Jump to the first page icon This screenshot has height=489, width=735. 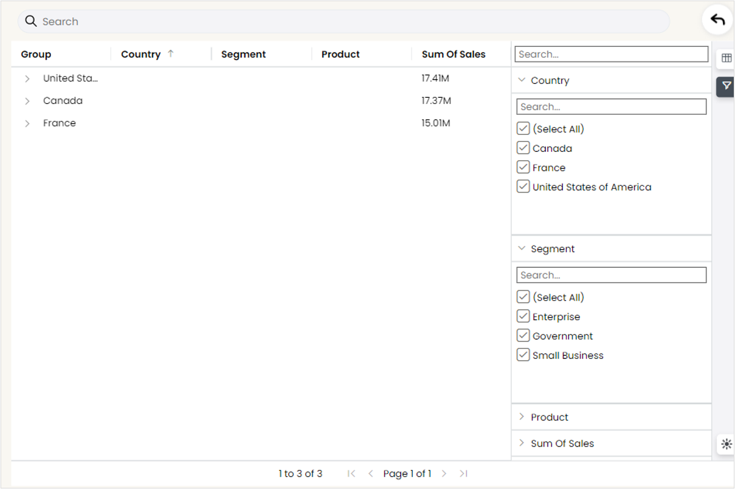pyautogui.click(x=351, y=473)
